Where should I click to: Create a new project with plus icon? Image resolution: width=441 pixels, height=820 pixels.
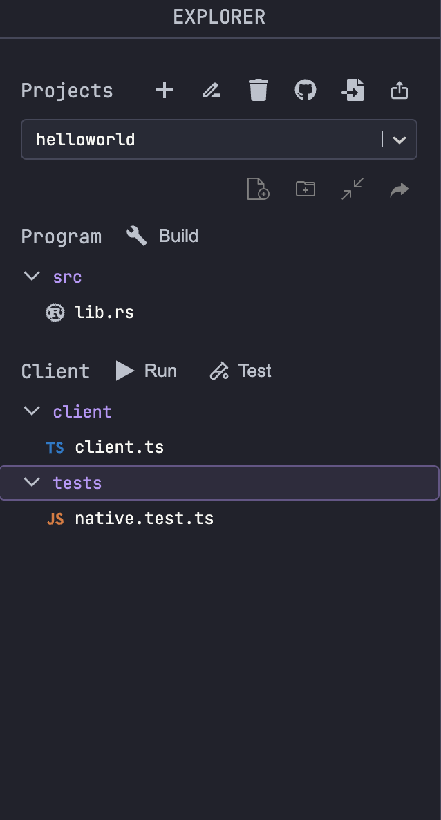point(165,91)
